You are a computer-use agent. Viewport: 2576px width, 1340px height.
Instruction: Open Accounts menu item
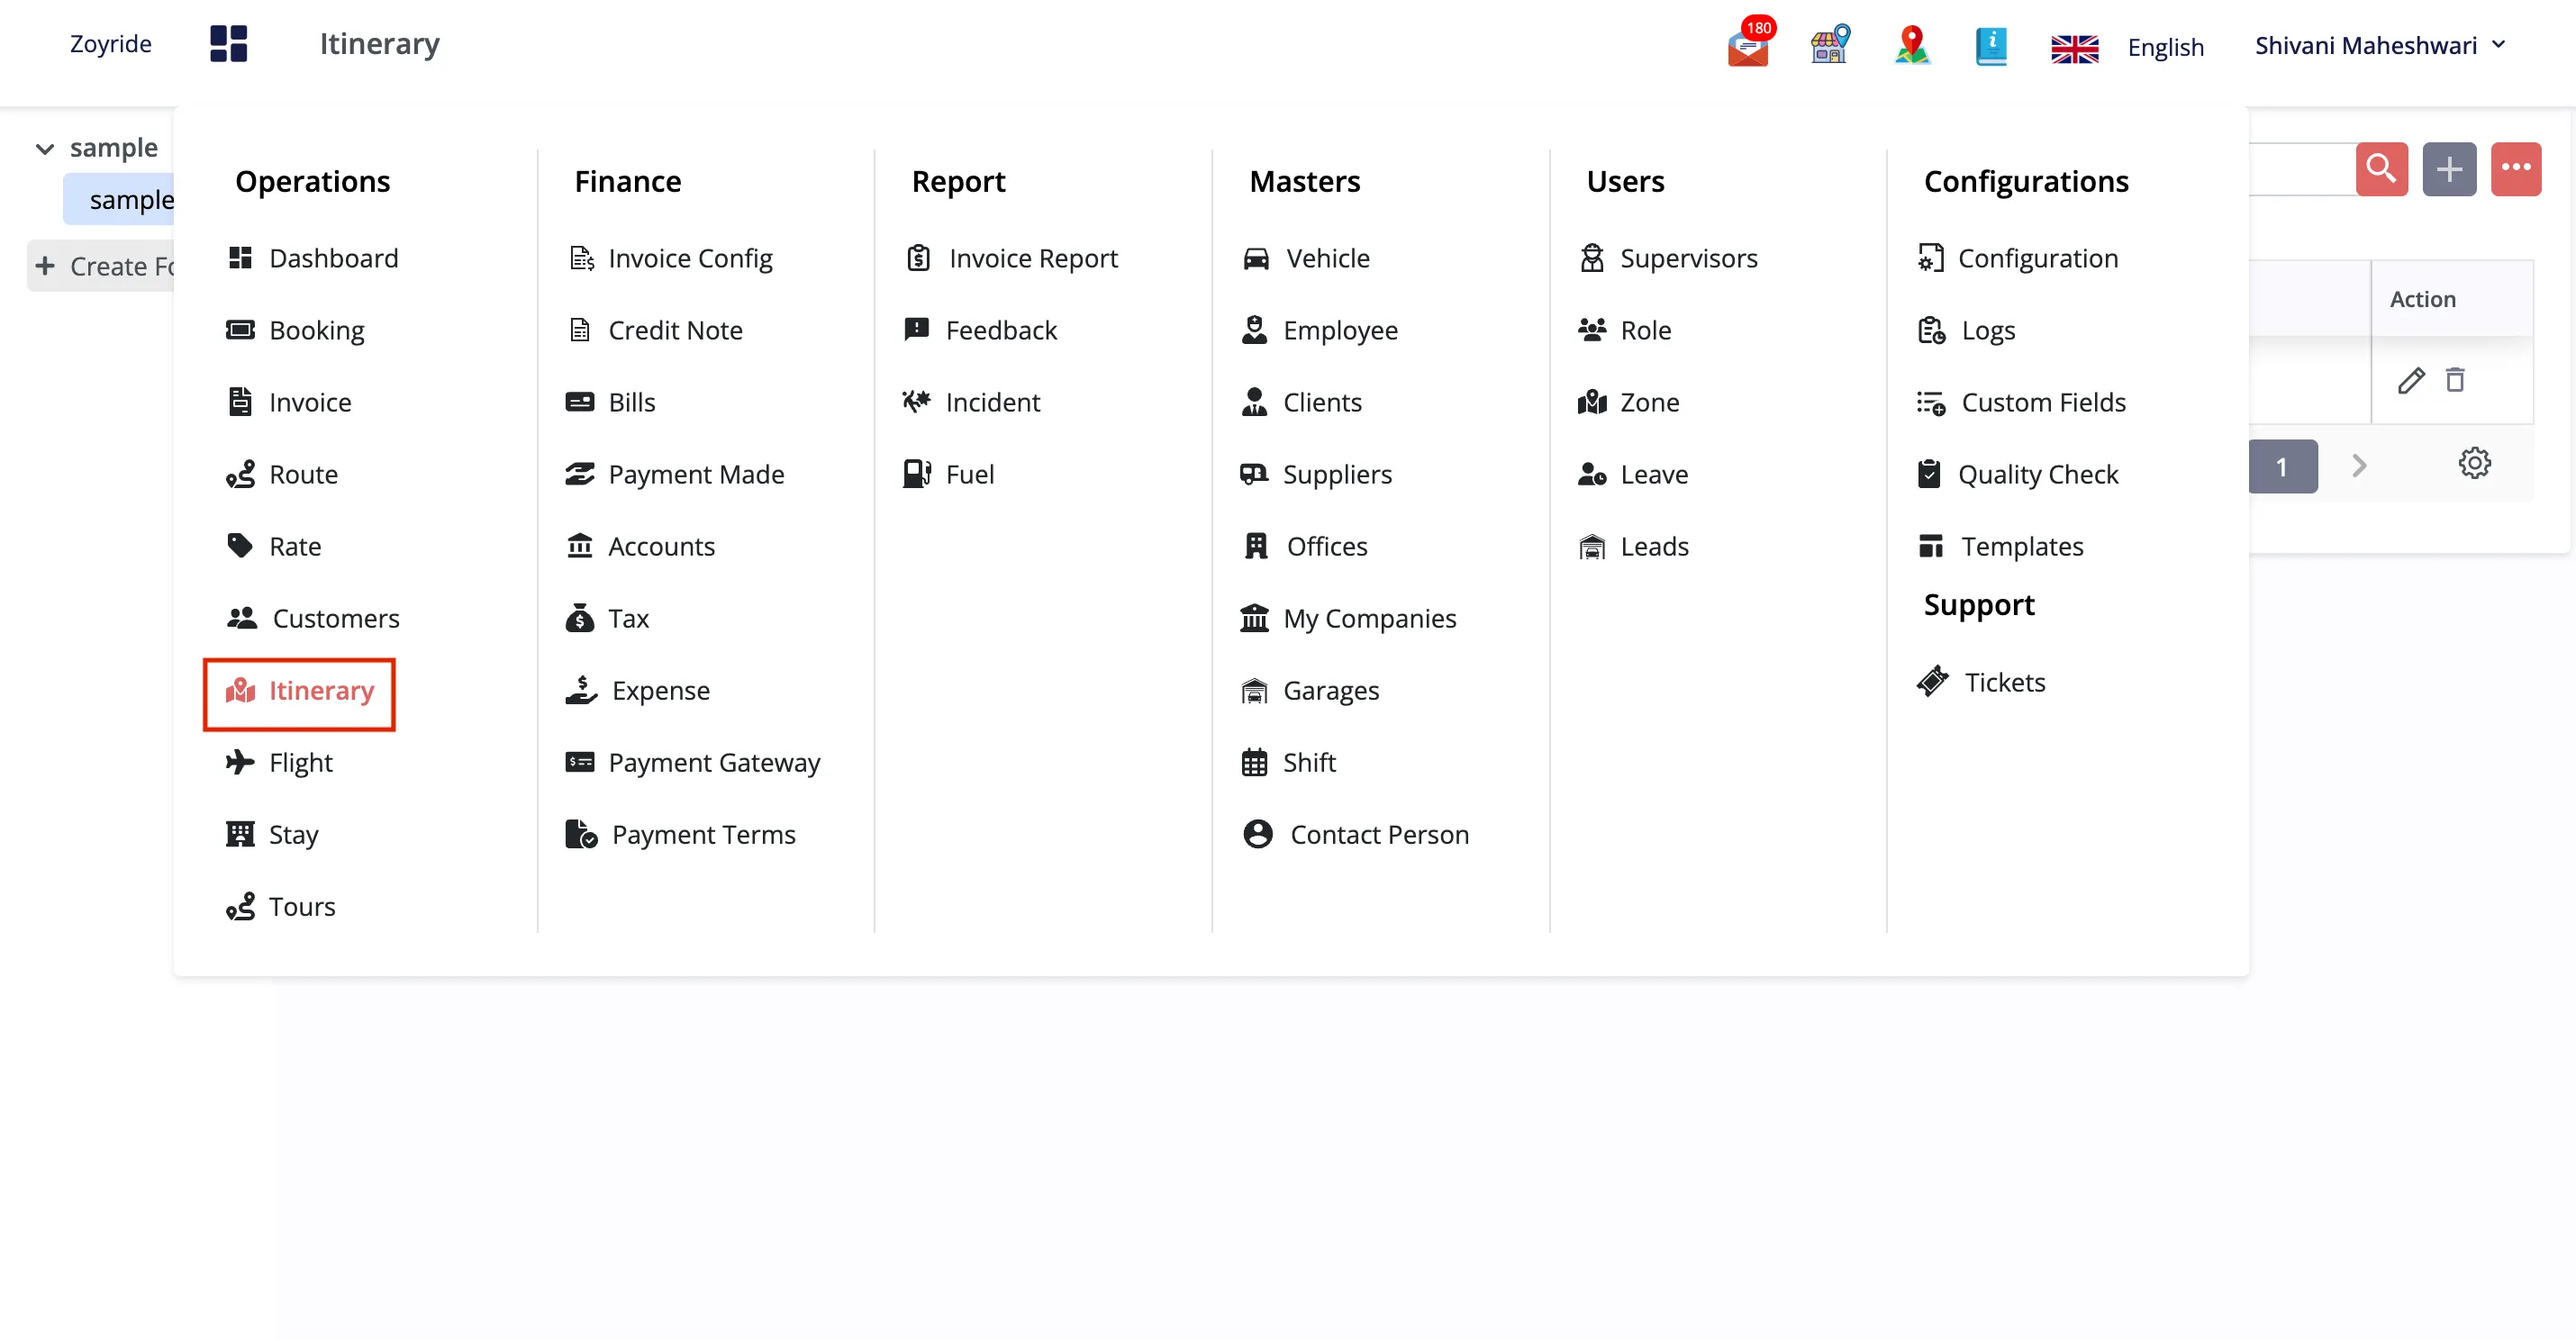[641, 546]
